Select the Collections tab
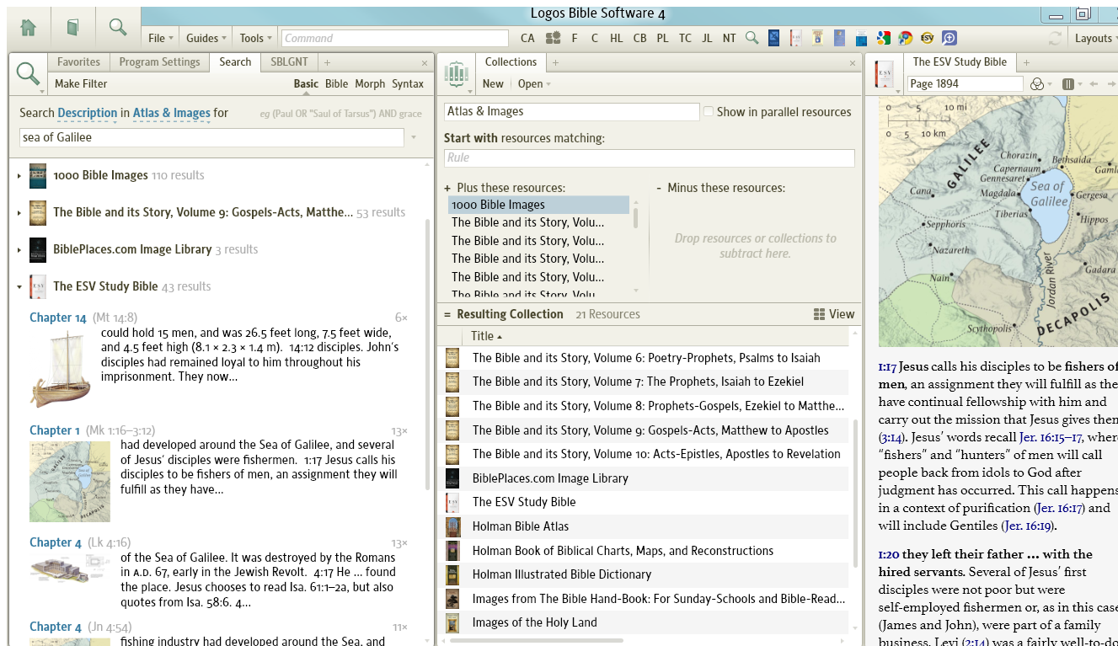Image resolution: width=1118 pixels, height=646 pixels. (511, 62)
